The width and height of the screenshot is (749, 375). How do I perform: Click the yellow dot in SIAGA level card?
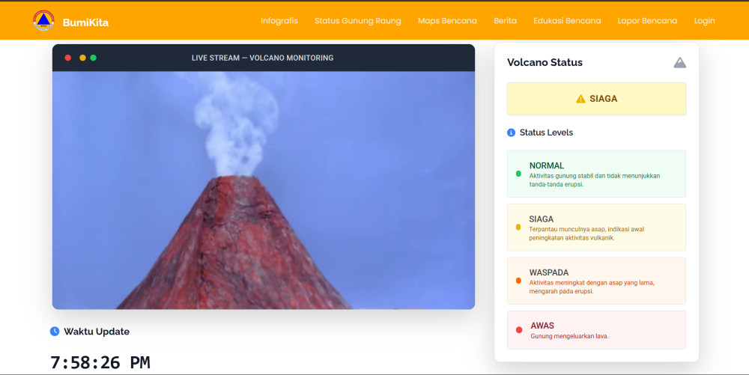tap(518, 227)
